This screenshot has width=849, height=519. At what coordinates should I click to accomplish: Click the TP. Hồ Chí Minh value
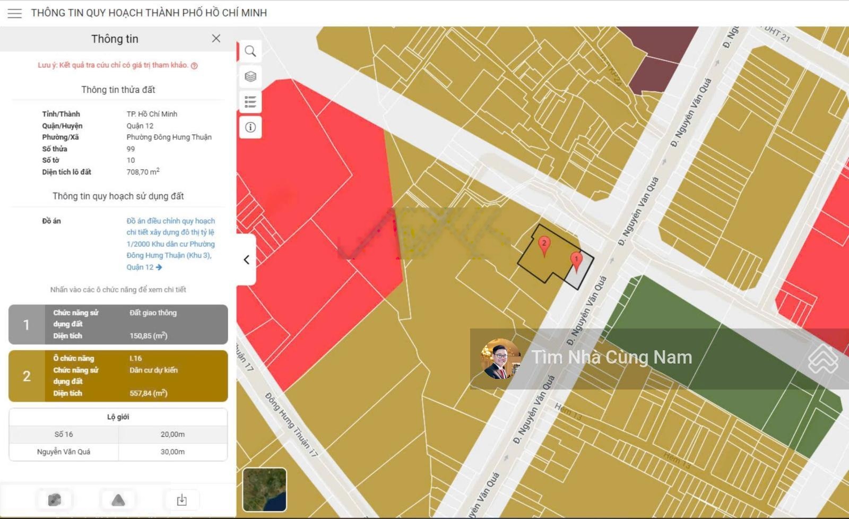[x=152, y=114]
